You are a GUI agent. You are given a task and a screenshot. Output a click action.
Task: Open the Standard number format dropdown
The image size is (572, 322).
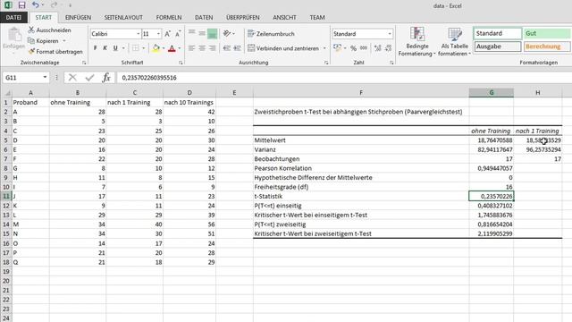click(390, 34)
